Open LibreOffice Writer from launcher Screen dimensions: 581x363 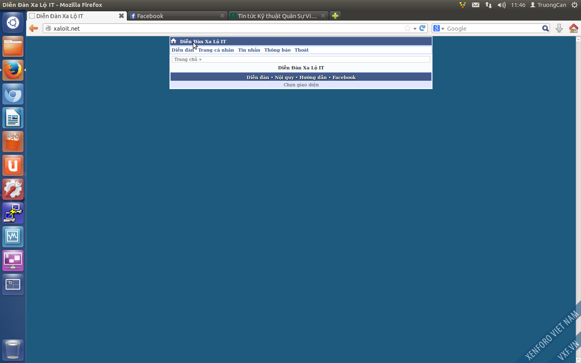[x=13, y=118]
